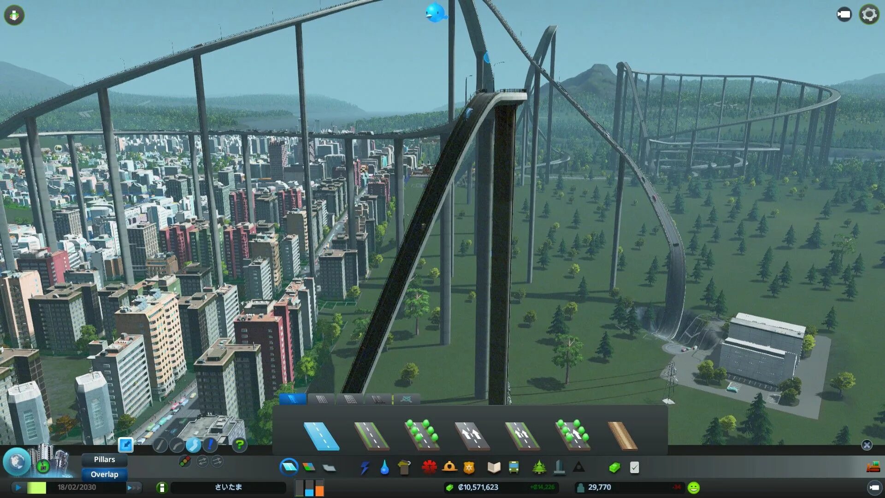This screenshot has width=885, height=498.
Task: Open the Electricity build menu
Action: click(365, 468)
